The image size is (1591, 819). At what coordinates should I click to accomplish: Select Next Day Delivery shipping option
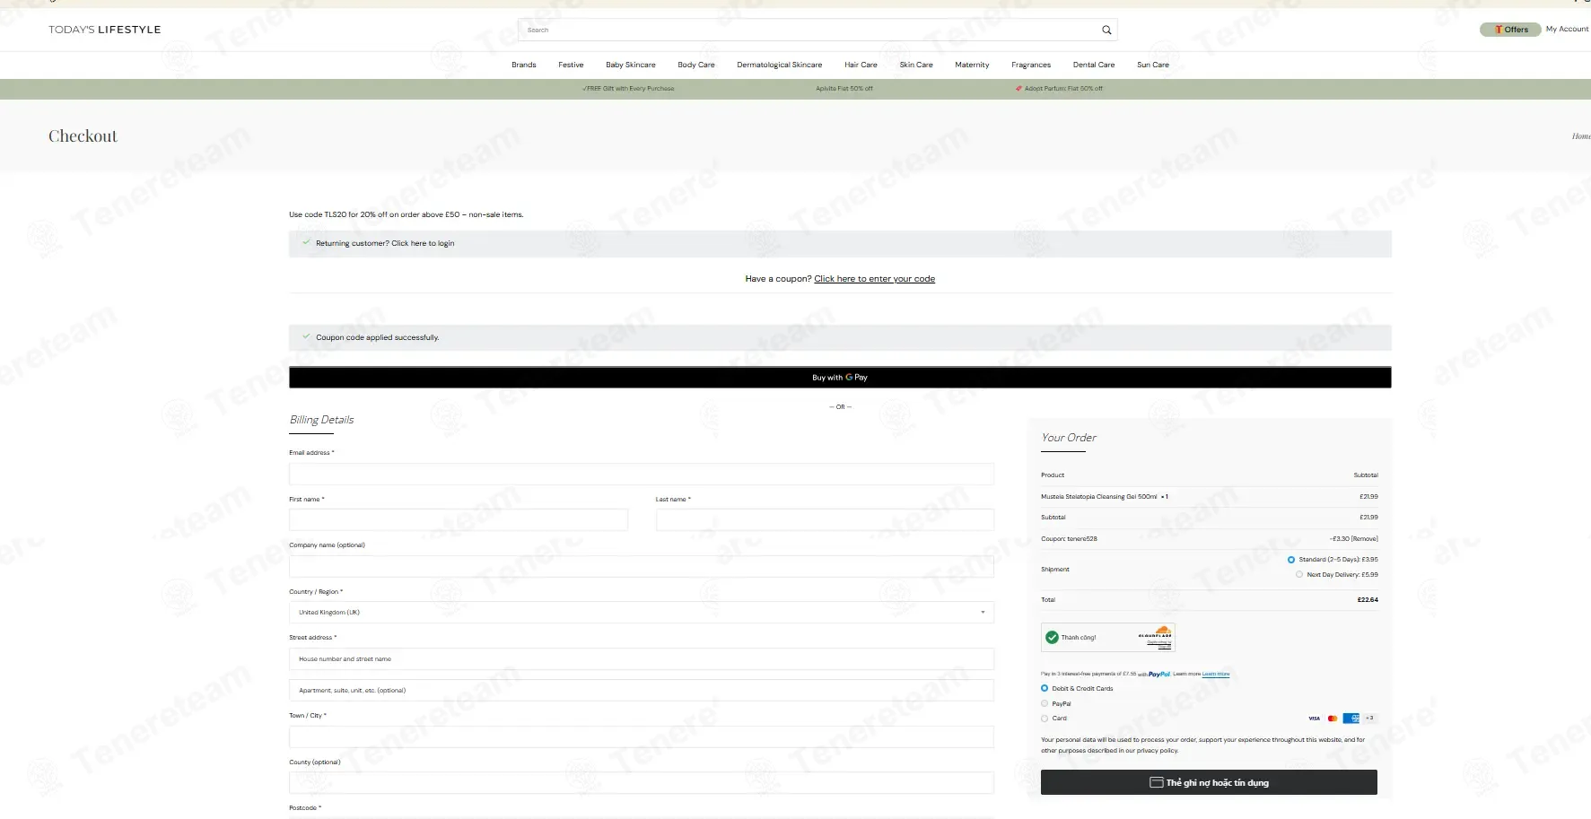pos(1299,575)
